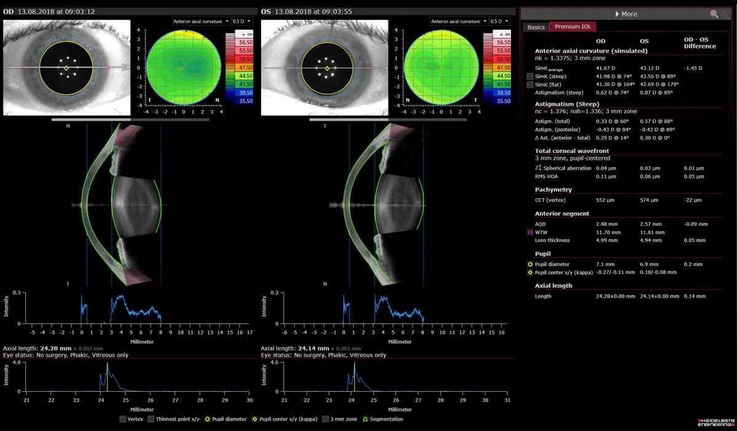737x431 pixels.
Task: Toggle Pupil center x/y (kappa) in bottom legend
Action: pyautogui.click(x=255, y=419)
